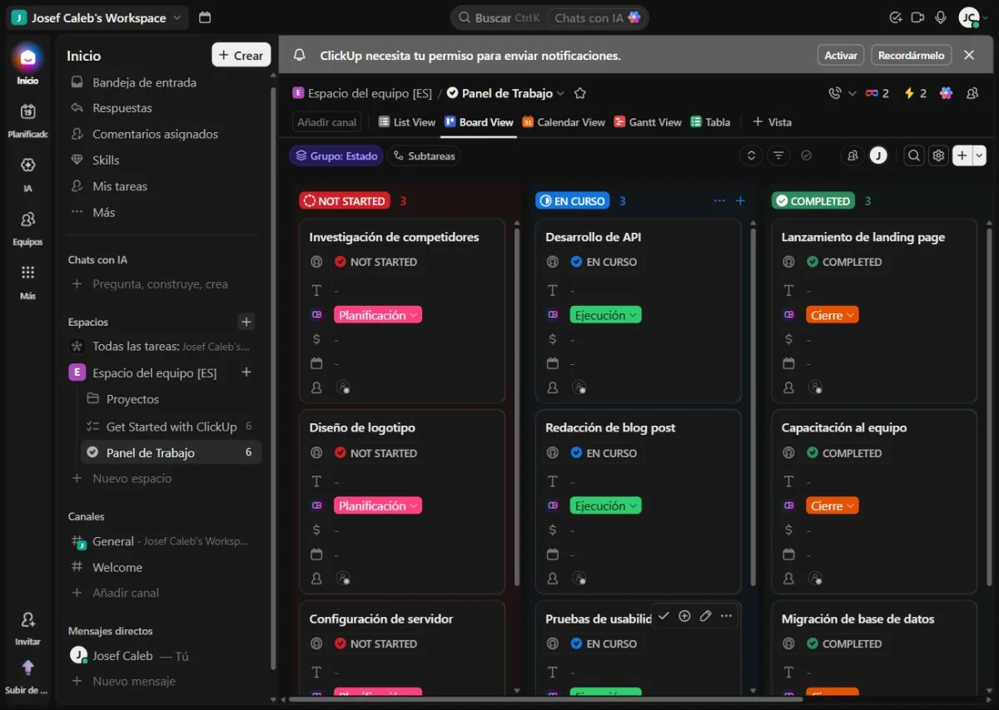Click the Subir de plan upgrade icon

click(27, 668)
